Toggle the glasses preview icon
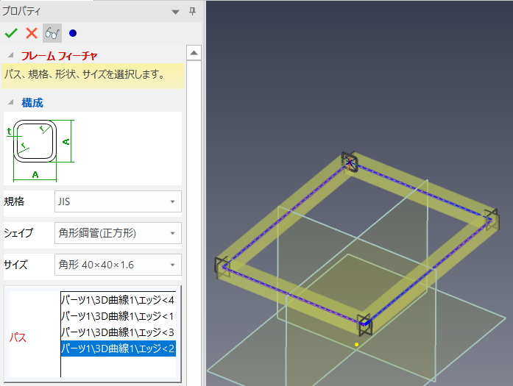The width and height of the screenshot is (513, 386). (52, 33)
